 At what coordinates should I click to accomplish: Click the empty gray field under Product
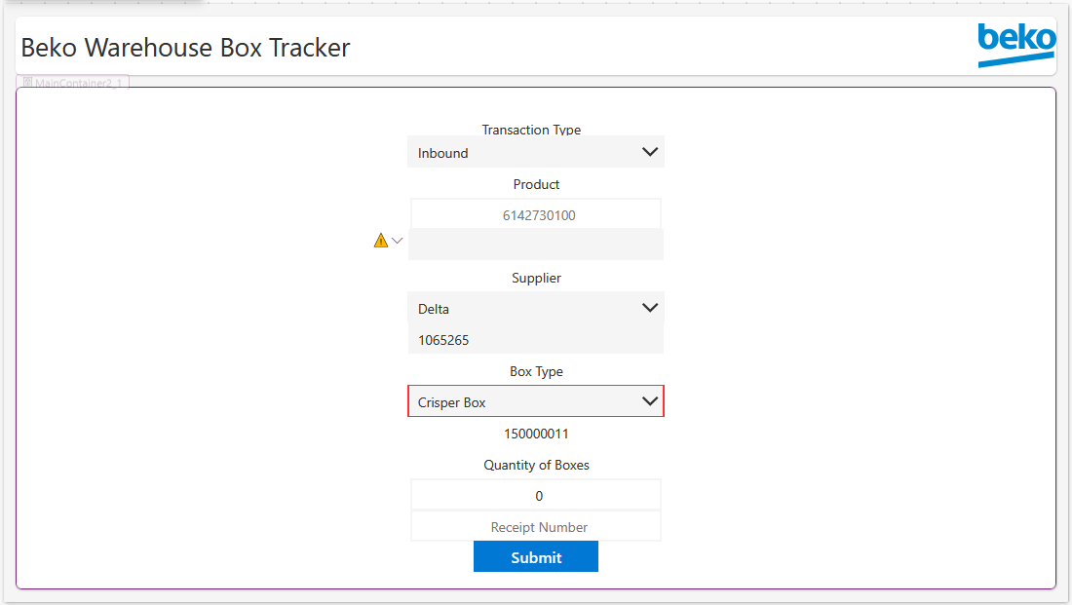point(535,245)
